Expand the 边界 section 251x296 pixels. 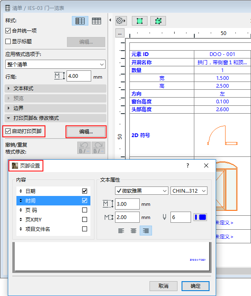[55, 108]
